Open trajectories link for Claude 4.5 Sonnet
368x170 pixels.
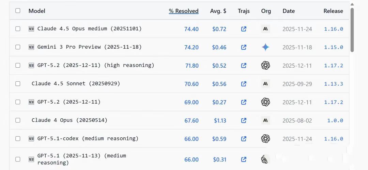[x=244, y=84]
